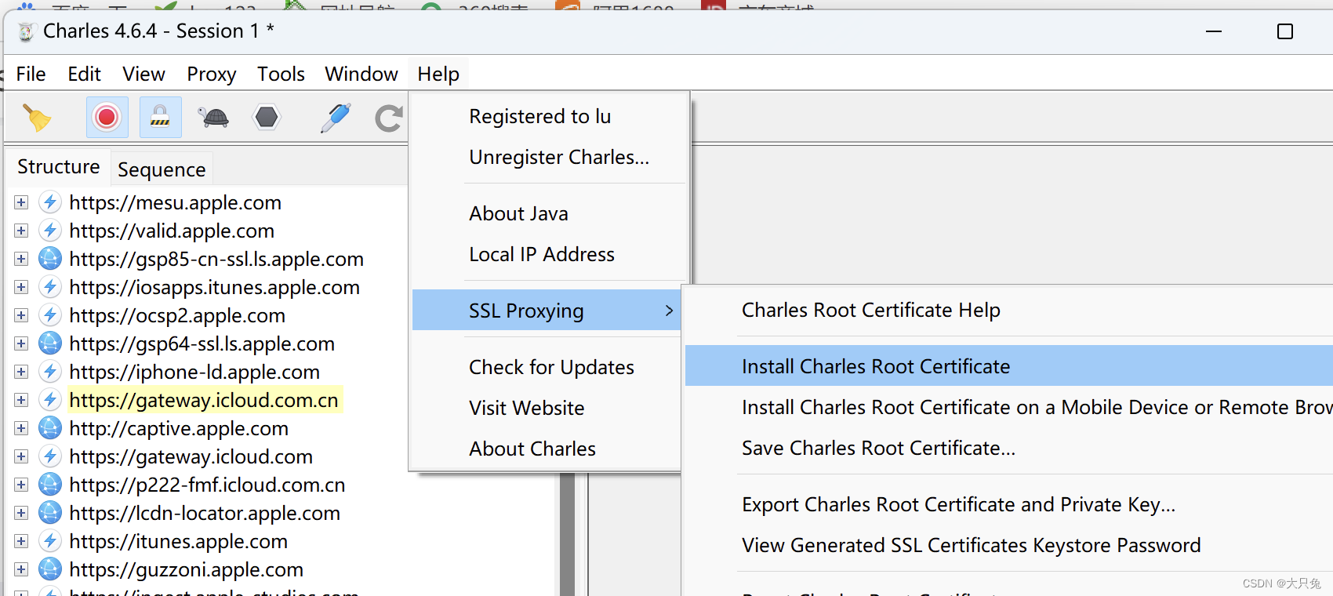This screenshot has width=1333, height=596.
Task: Click globe icon beside gsp85-cn-ssl.ls.apple.com
Action: pyautogui.click(x=50, y=259)
